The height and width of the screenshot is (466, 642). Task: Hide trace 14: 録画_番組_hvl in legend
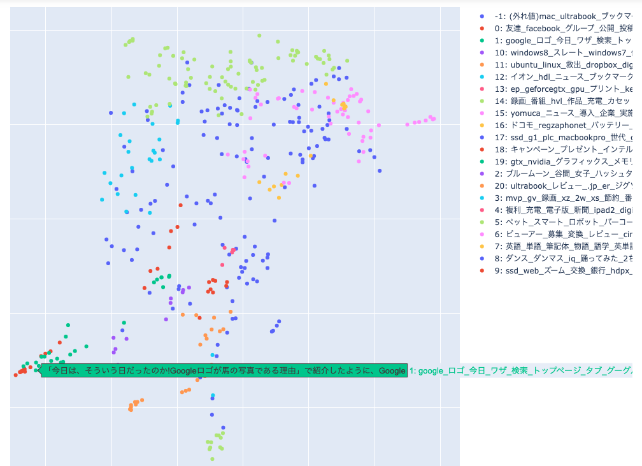point(555,101)
